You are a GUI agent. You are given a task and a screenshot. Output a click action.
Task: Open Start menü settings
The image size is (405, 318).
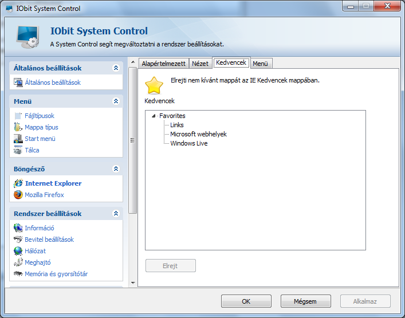40,139
